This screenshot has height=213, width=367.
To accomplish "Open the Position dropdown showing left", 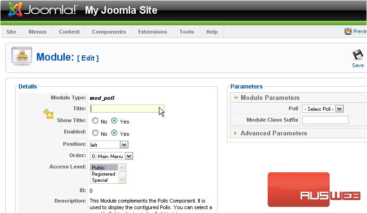I will pos(109,144).
